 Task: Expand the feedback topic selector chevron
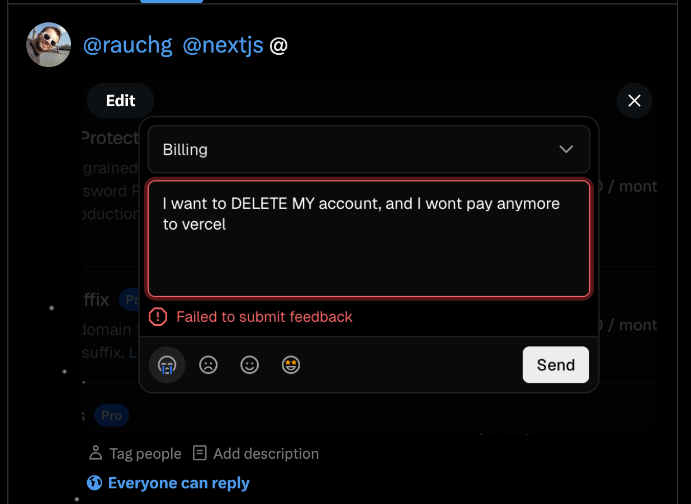pos(566,149)
